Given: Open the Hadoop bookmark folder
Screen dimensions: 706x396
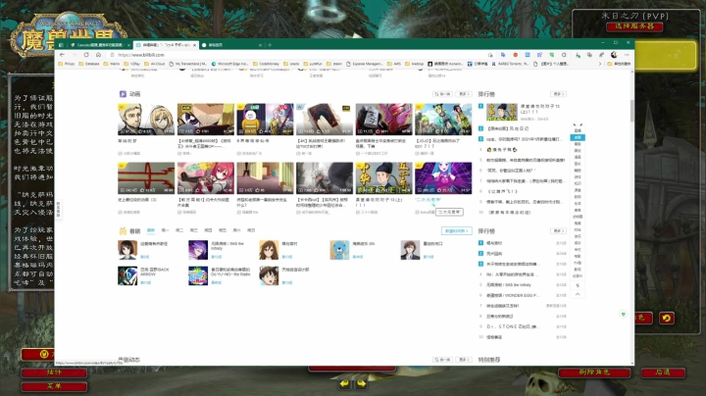Looking at the screenshot, I should (x=415, y=64).
